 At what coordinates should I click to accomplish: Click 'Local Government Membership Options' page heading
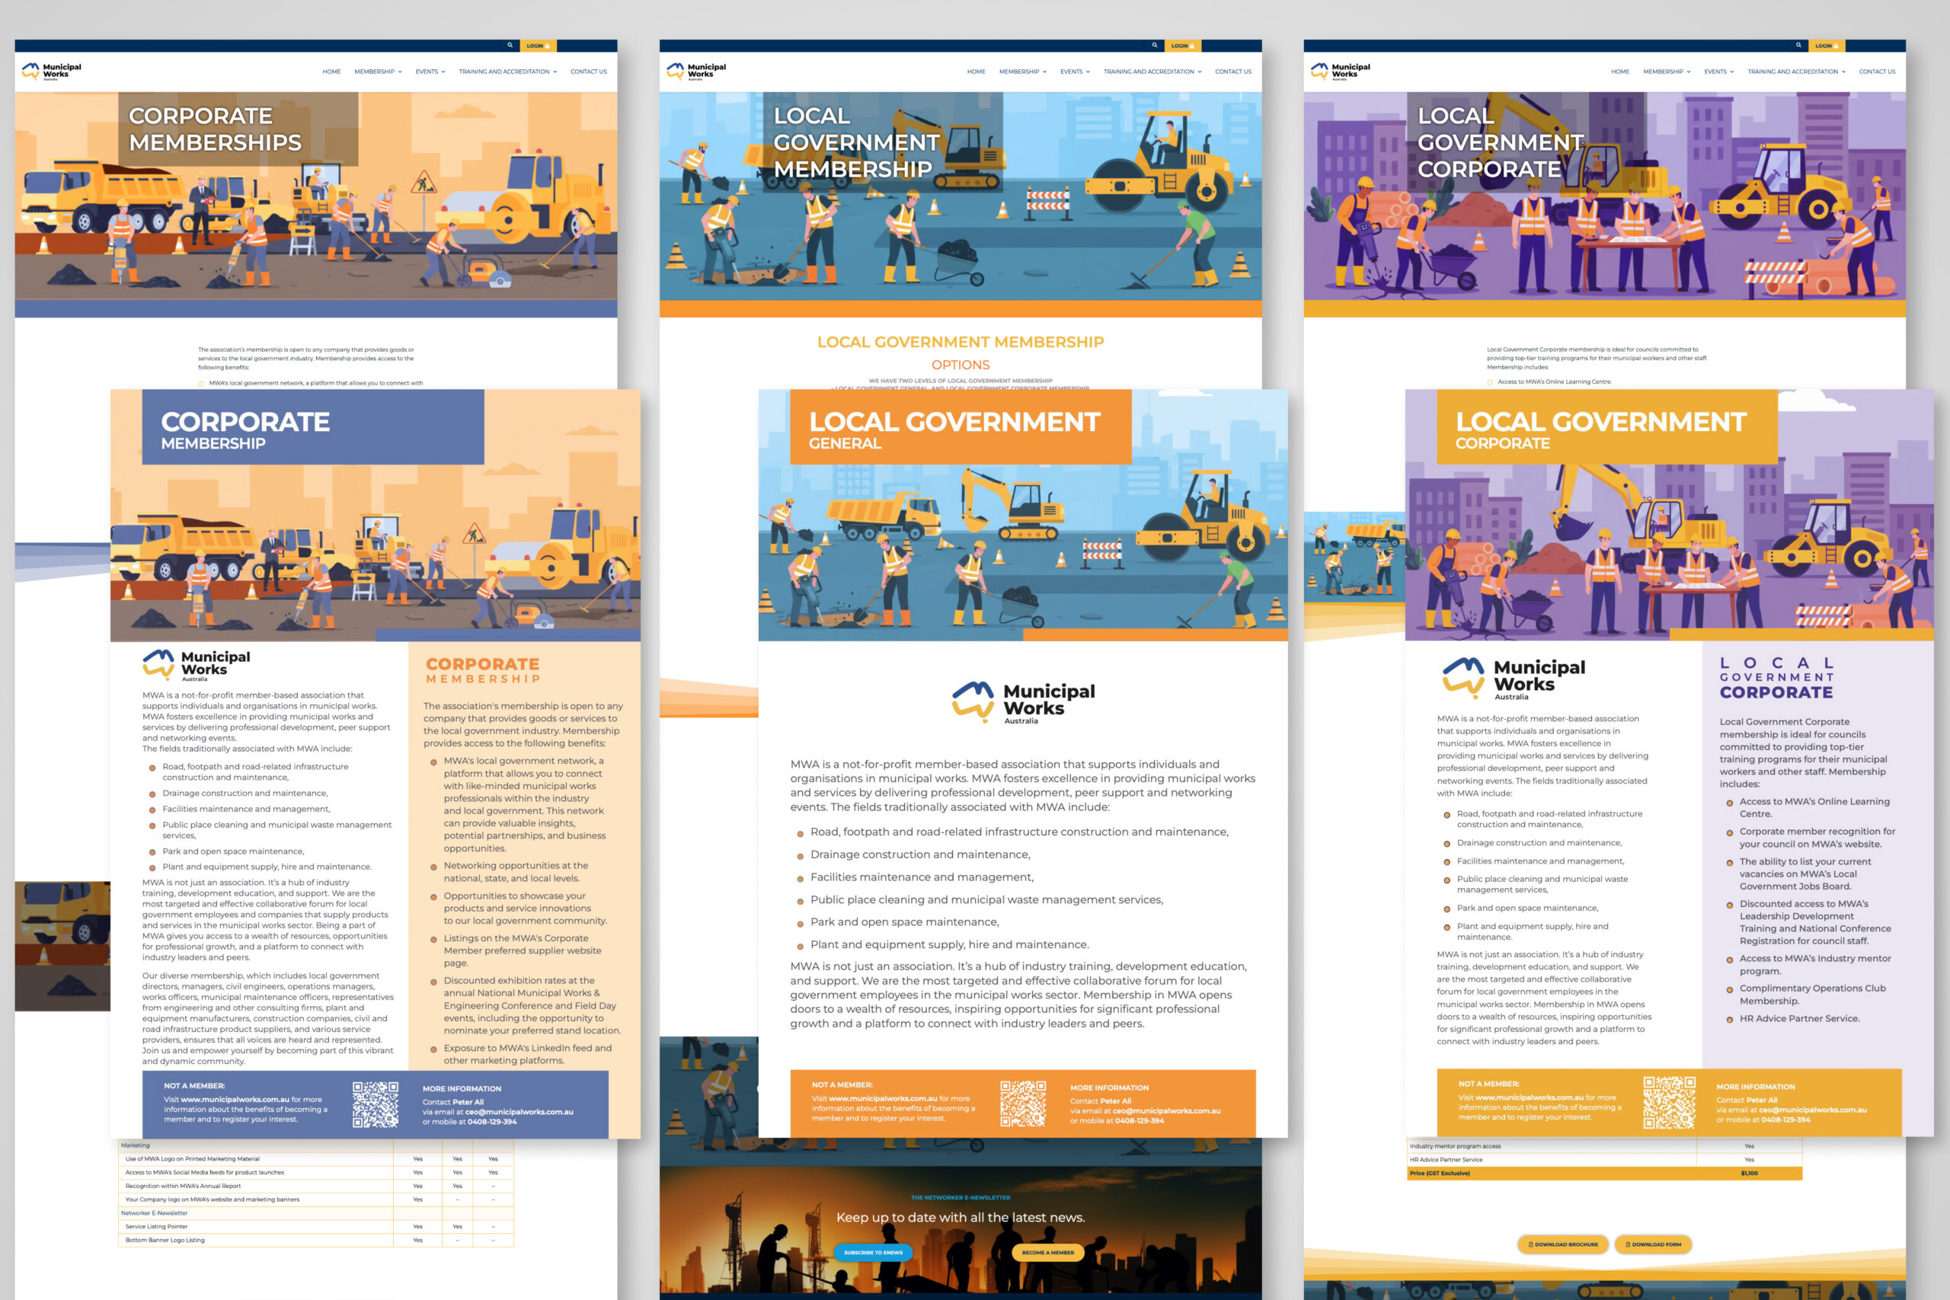click(960, 353)
